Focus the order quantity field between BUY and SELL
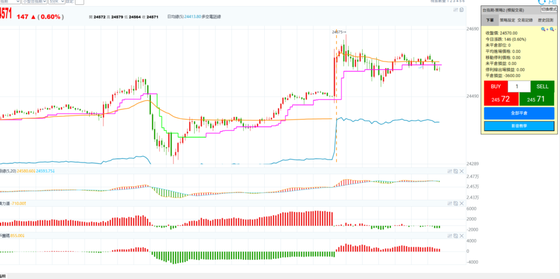Viewport: 560px width, 279px height. pyautogui.click(x=519, y=86)
